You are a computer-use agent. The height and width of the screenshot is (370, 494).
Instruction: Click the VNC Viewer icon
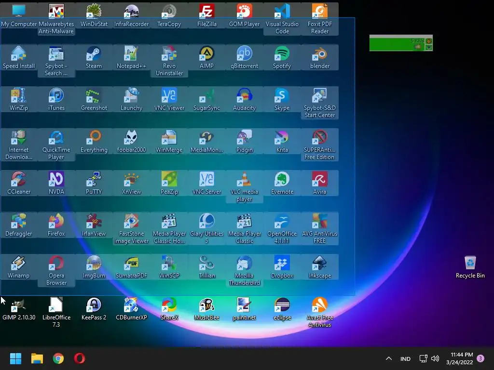coord(169,99)
